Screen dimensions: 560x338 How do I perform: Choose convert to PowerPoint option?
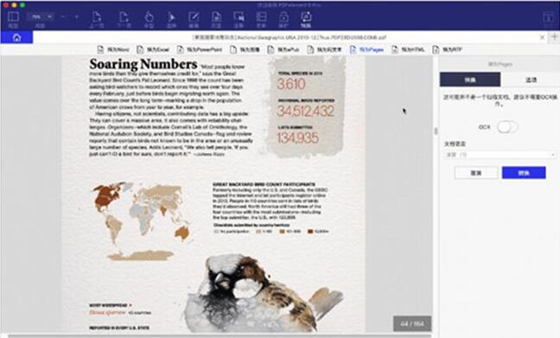(x=200, y=49)
